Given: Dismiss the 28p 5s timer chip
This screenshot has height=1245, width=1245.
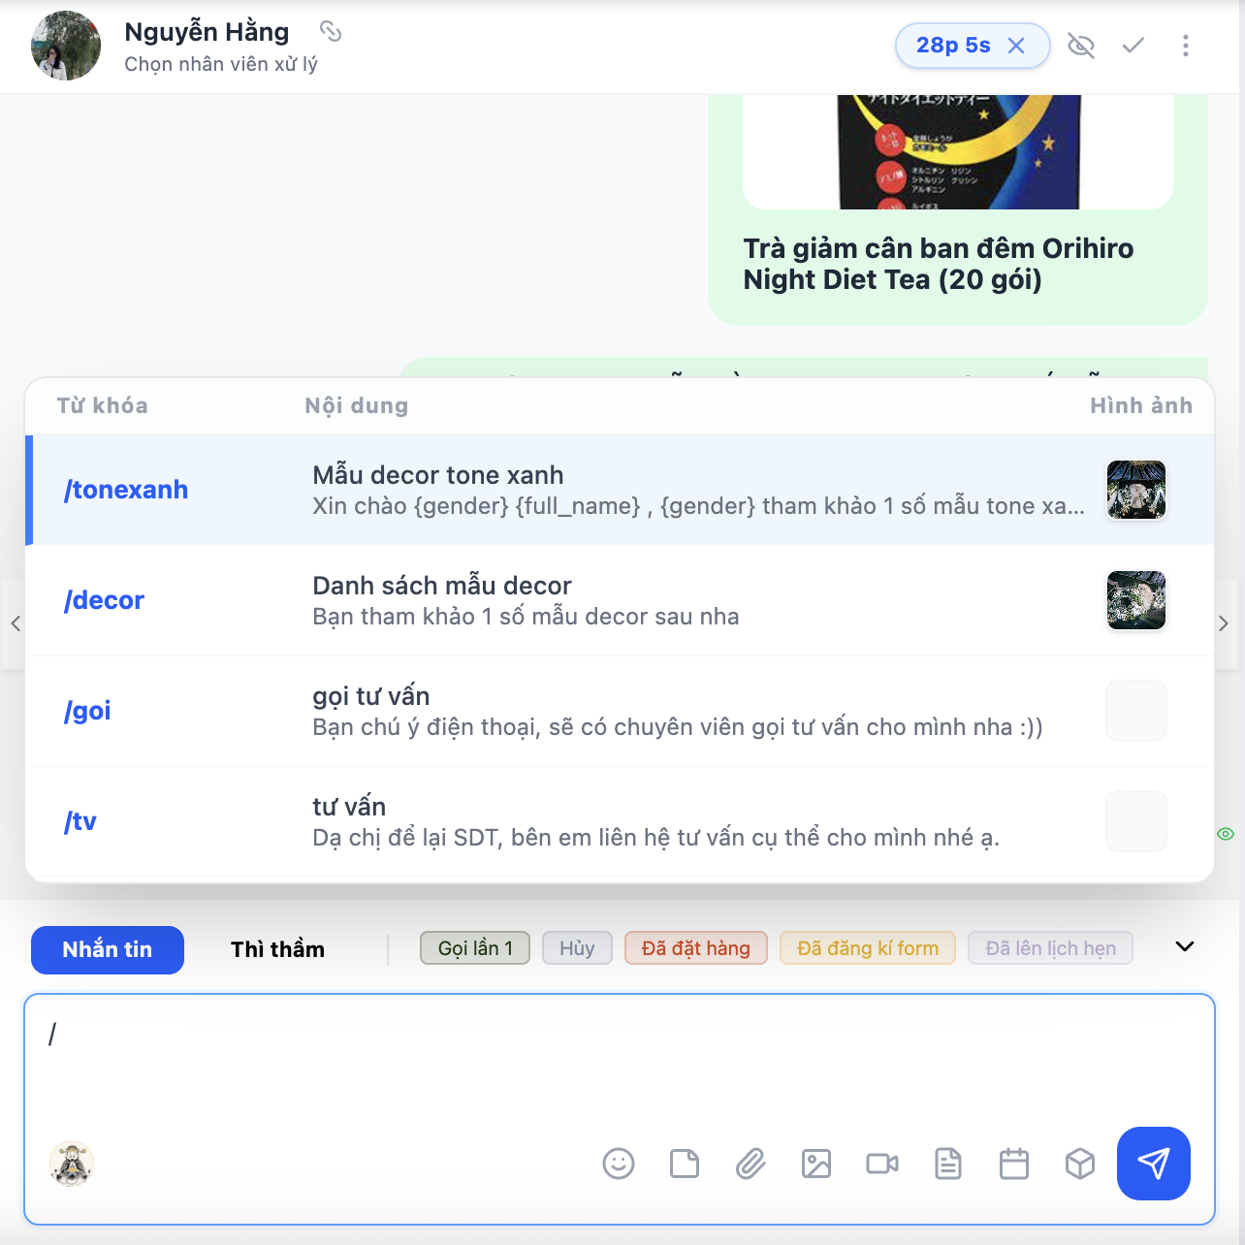Looking at the screenshot, I should coord(1016,46).
